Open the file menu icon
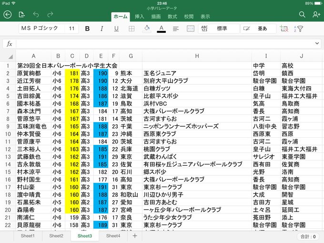The width and height of the screenshot is (324, 243). pyautogui.click(x=21, y=15)
